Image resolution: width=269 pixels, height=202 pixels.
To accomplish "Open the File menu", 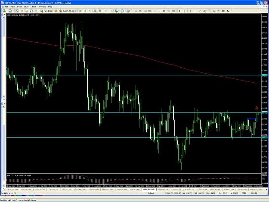I will click(x=6, y=7).
